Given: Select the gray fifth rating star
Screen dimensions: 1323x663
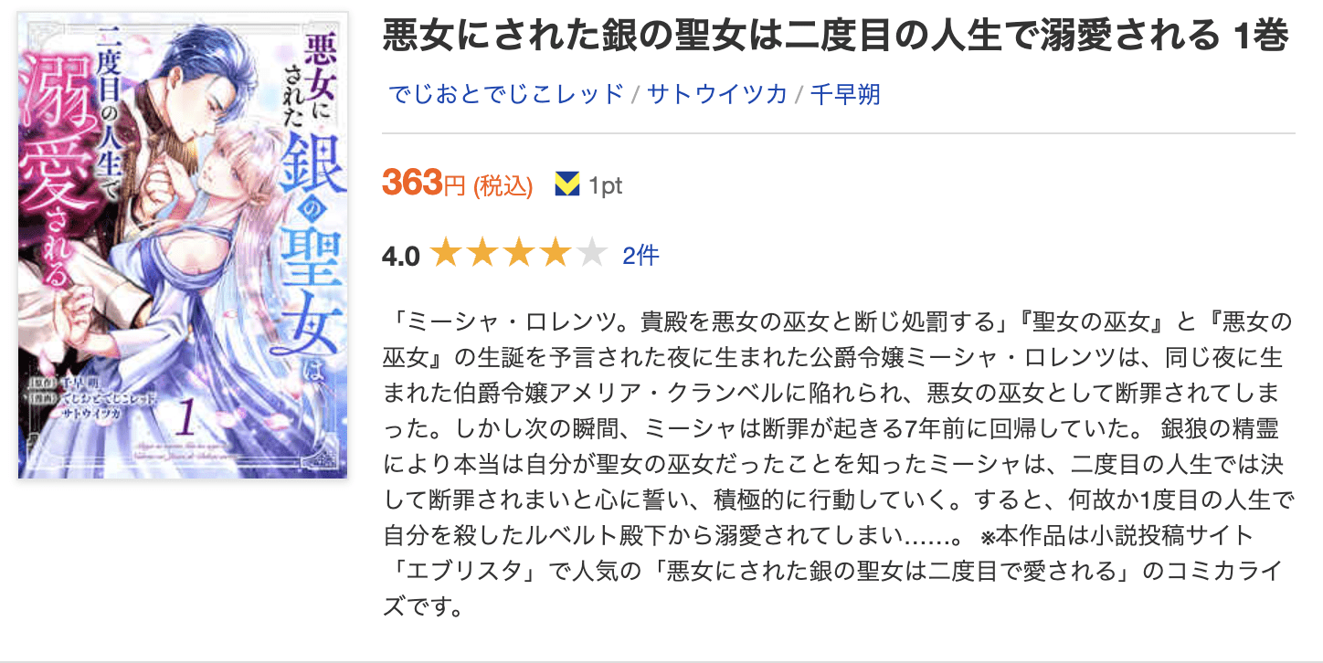Looking at the screenshot, I should click(x=593, y=256).
